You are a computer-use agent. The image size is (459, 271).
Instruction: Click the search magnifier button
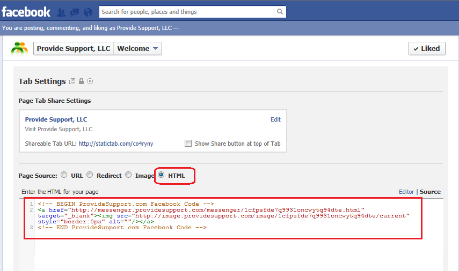[x=280, y=12]
